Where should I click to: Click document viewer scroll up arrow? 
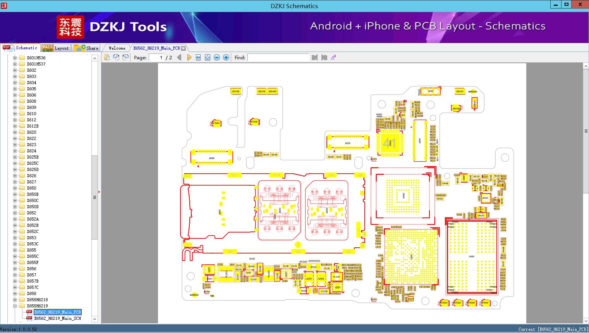tap(586, 66)
